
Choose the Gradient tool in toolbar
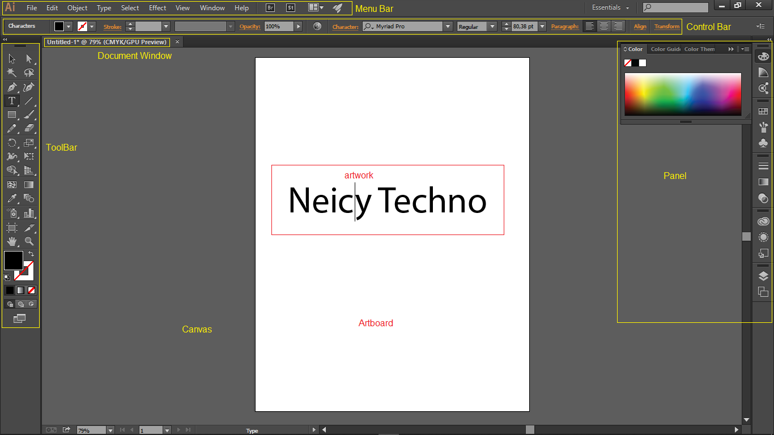pyautogui.click(x=29, y=185)
